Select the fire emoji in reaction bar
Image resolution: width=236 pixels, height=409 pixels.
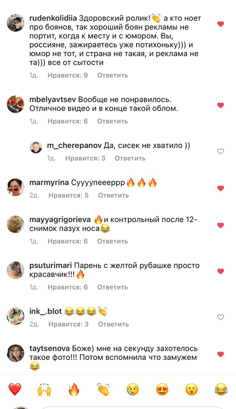(x=74, y=390)
